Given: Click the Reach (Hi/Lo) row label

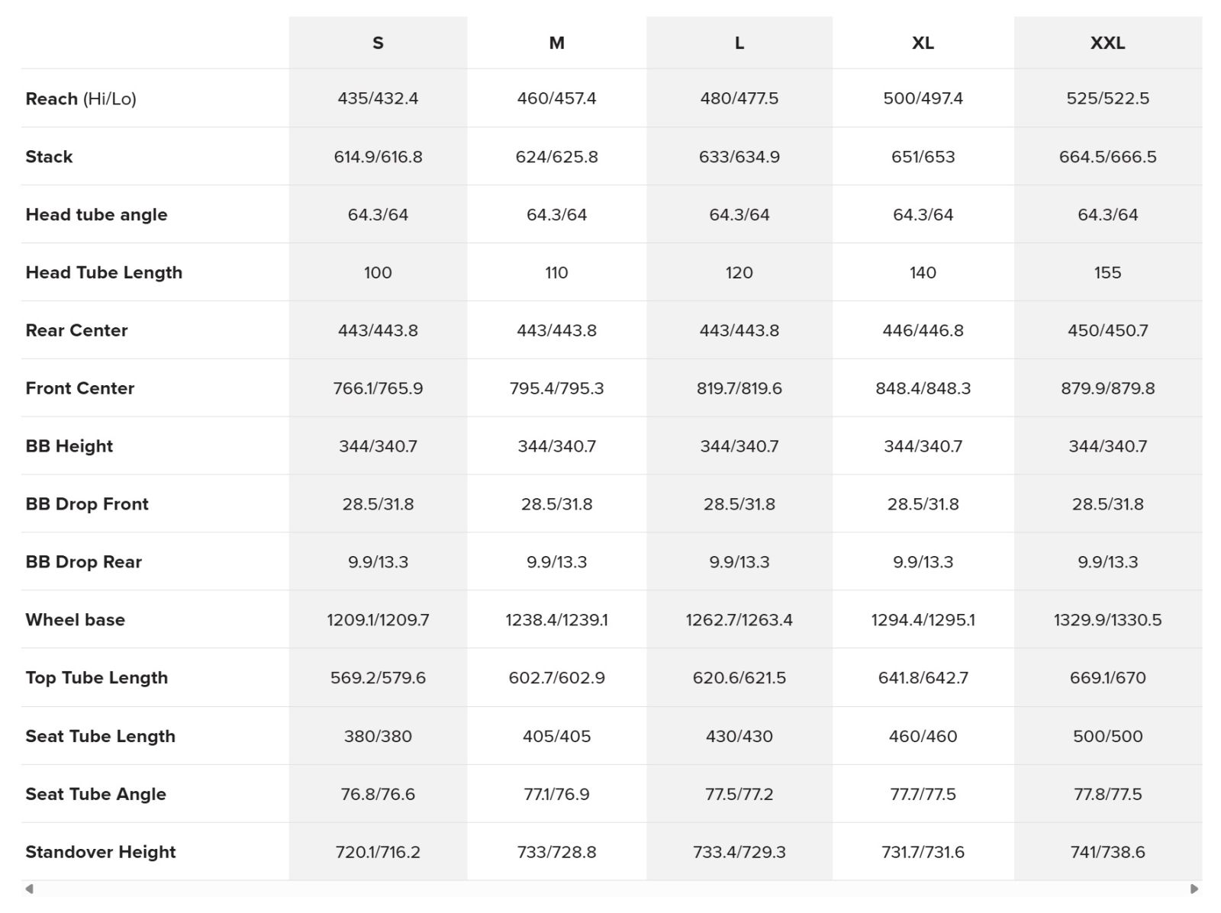Looking at the screenshot, I should pos(81,98).
